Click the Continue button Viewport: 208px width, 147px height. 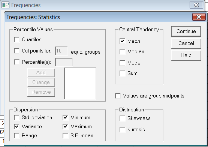(186, 31)
